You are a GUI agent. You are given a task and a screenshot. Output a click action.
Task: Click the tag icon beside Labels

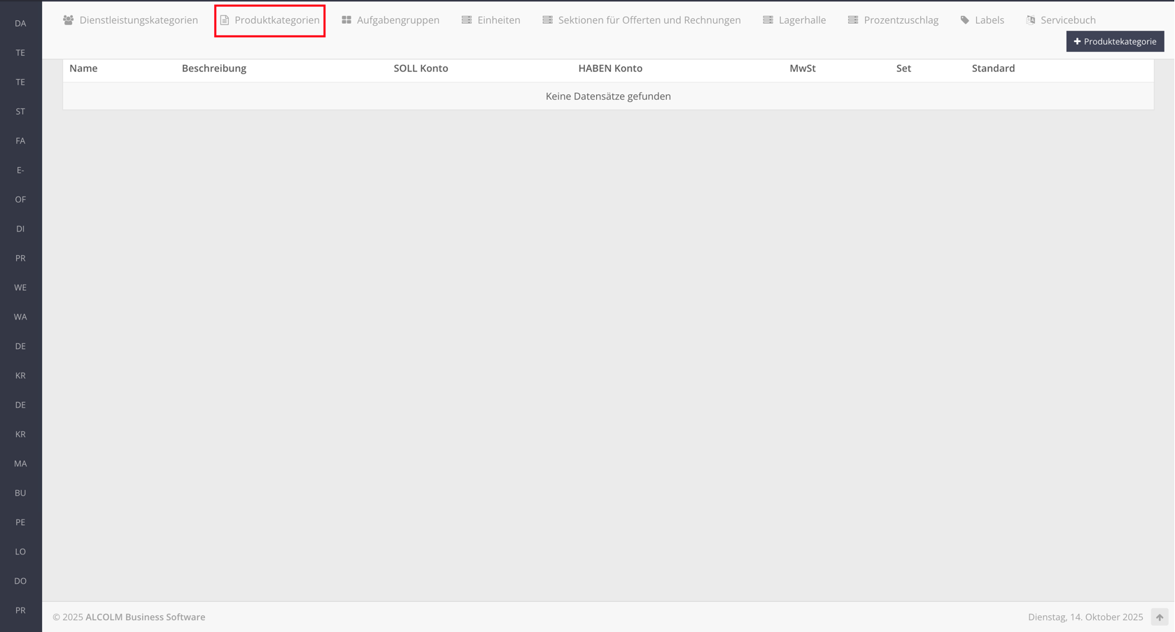[964, 20]
